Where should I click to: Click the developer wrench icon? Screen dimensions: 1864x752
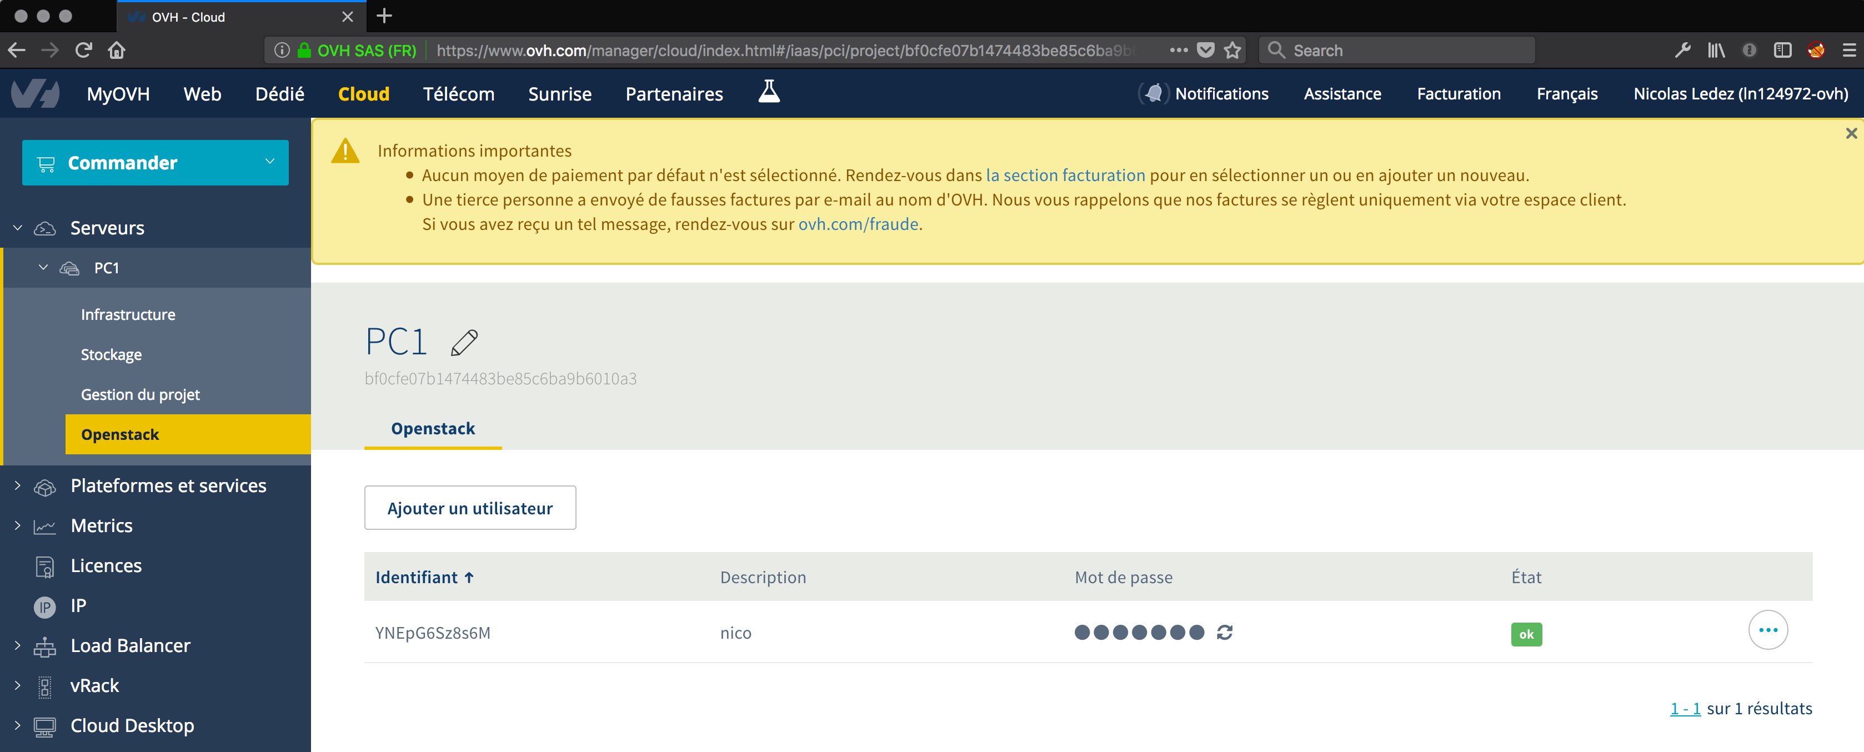click(x=1682, y=50)
